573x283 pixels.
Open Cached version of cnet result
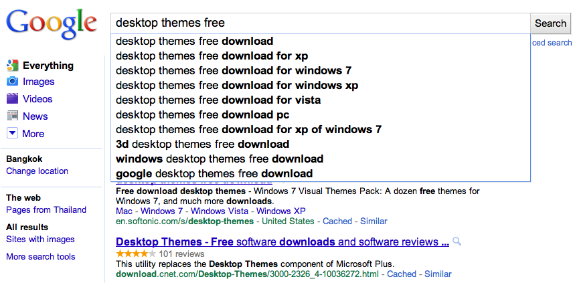point(402,274)
